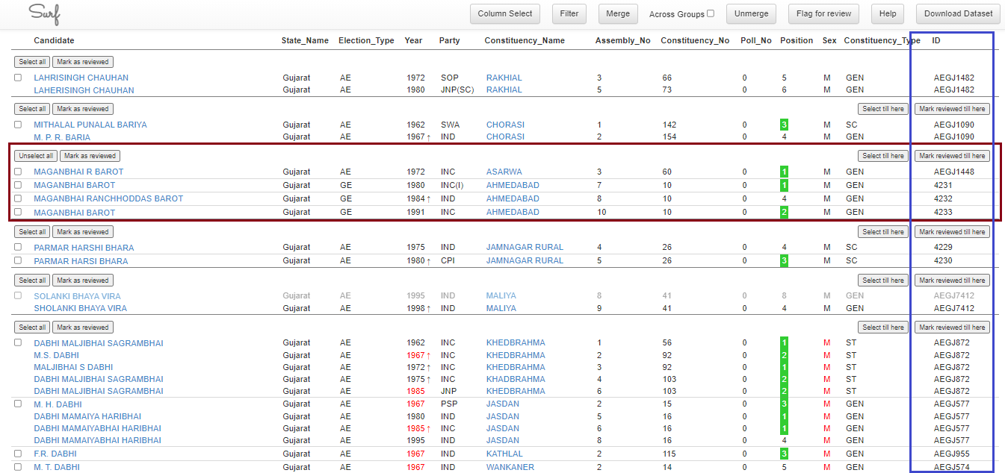Open KATHLAL constituency link
This screenshot has height=473, width=1005.
[504, 454]
